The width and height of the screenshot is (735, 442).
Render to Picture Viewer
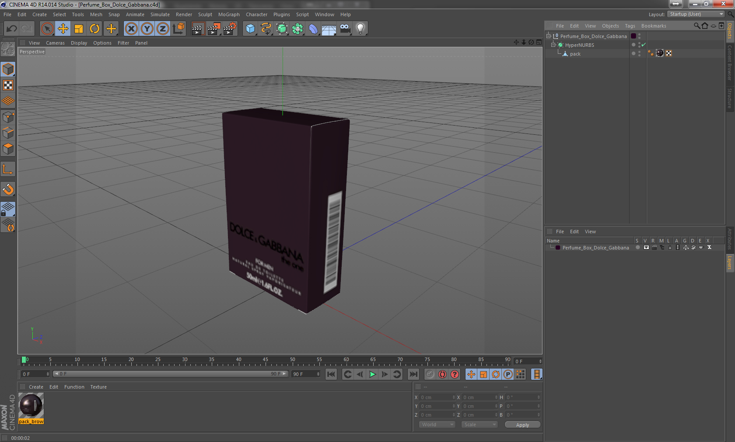(x=214, y=29)
